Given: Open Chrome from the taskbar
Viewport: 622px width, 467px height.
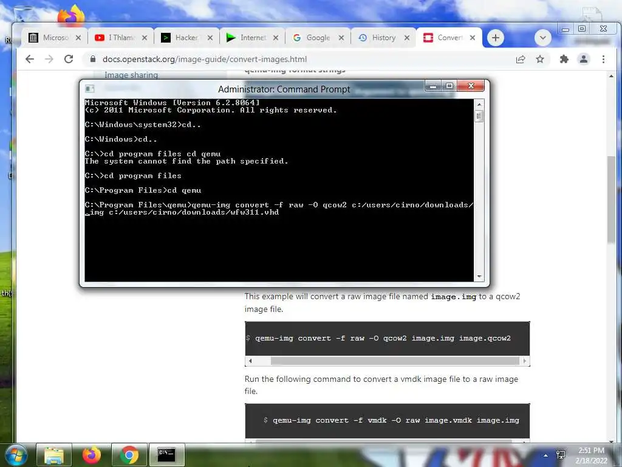Looking at the screenshot, I should [x=129, y=455].
